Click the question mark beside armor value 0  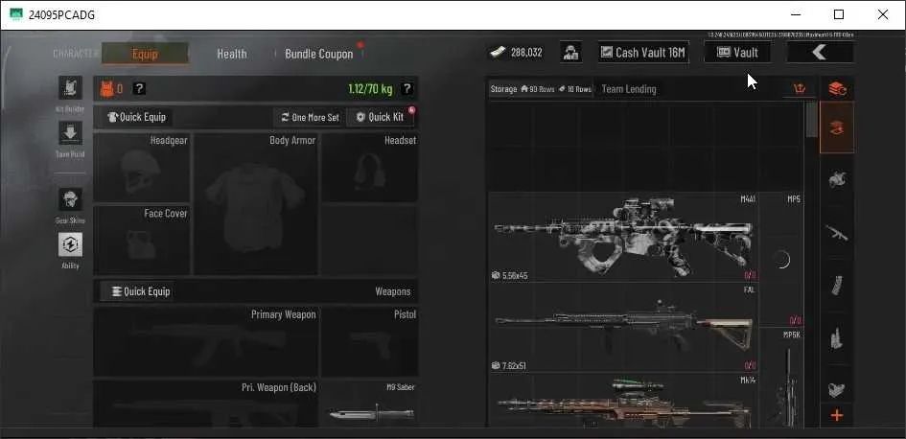(139, 88)
